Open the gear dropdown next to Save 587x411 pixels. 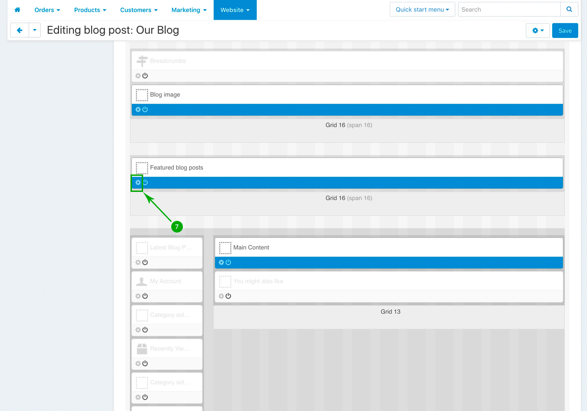537,31
